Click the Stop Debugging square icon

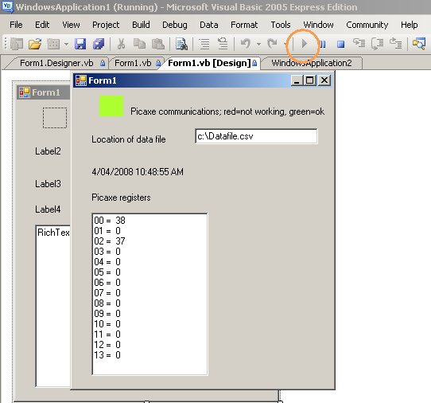tap(341, 44)
